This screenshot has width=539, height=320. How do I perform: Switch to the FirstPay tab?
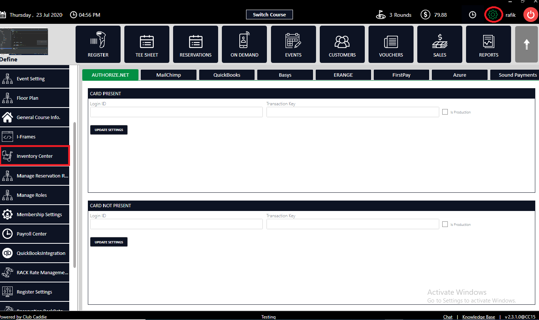pos(401,75)
